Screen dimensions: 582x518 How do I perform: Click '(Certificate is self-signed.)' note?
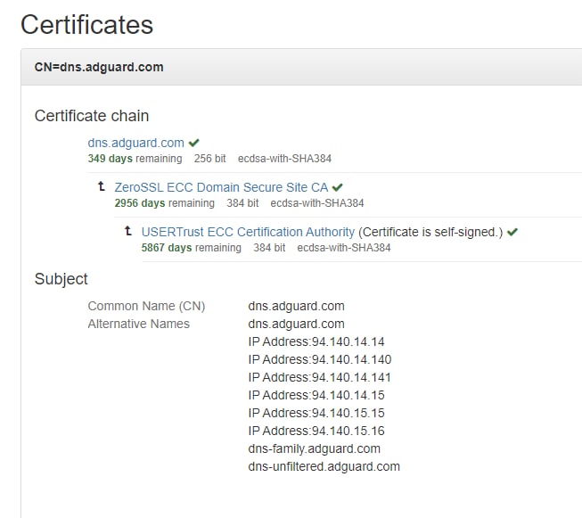(x=430, y=232)
